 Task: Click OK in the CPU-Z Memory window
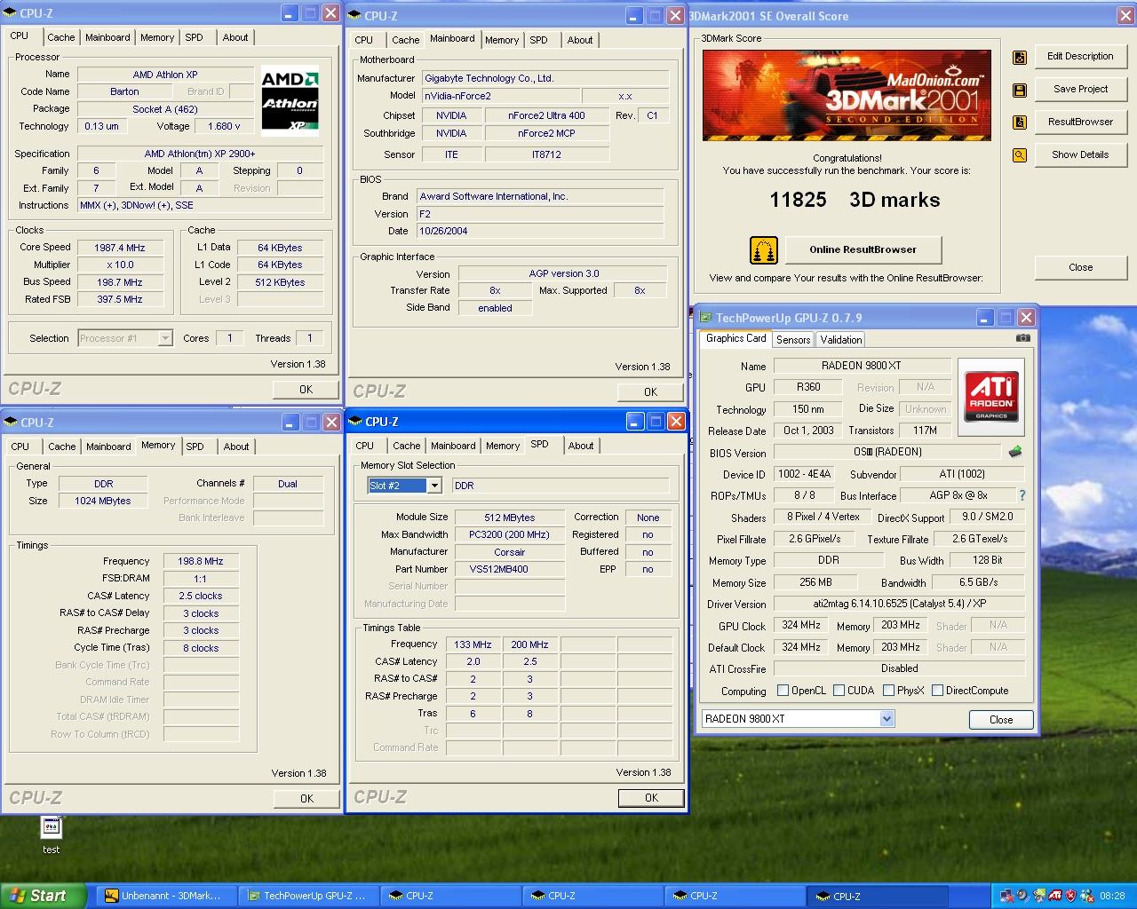coord(306,799)
